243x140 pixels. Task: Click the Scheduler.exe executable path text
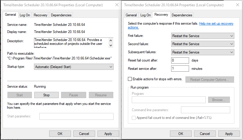pos(60,58)
